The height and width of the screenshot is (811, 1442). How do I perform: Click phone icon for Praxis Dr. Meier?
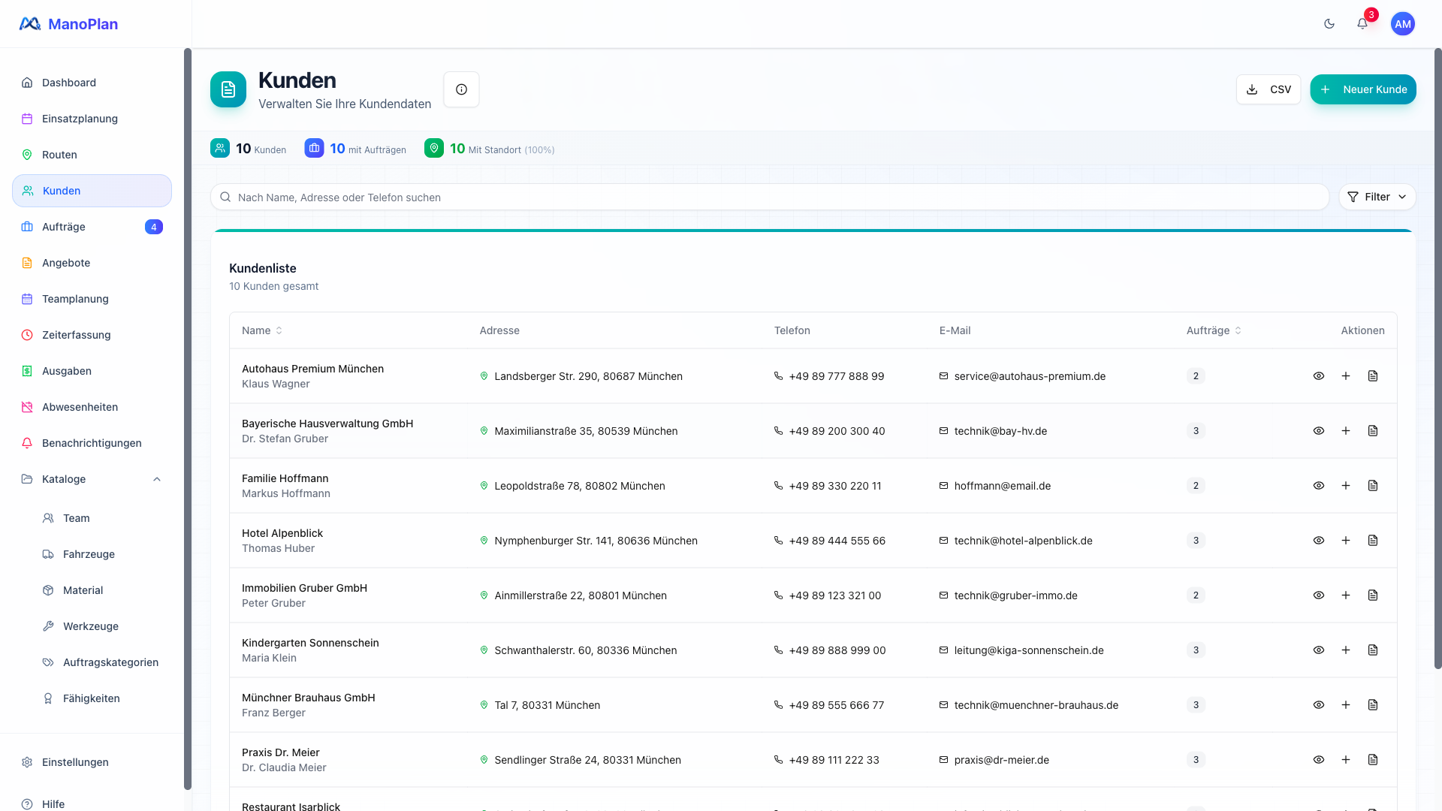778,760
